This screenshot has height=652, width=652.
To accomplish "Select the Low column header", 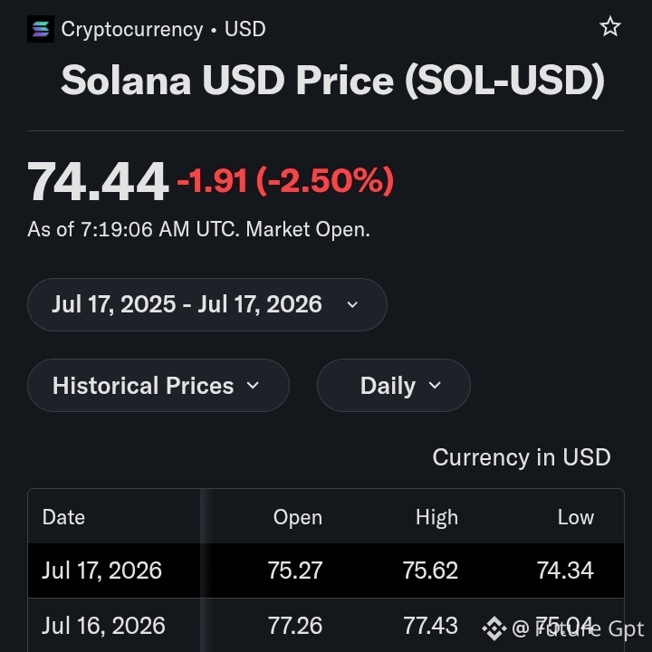I will point(576,517).
